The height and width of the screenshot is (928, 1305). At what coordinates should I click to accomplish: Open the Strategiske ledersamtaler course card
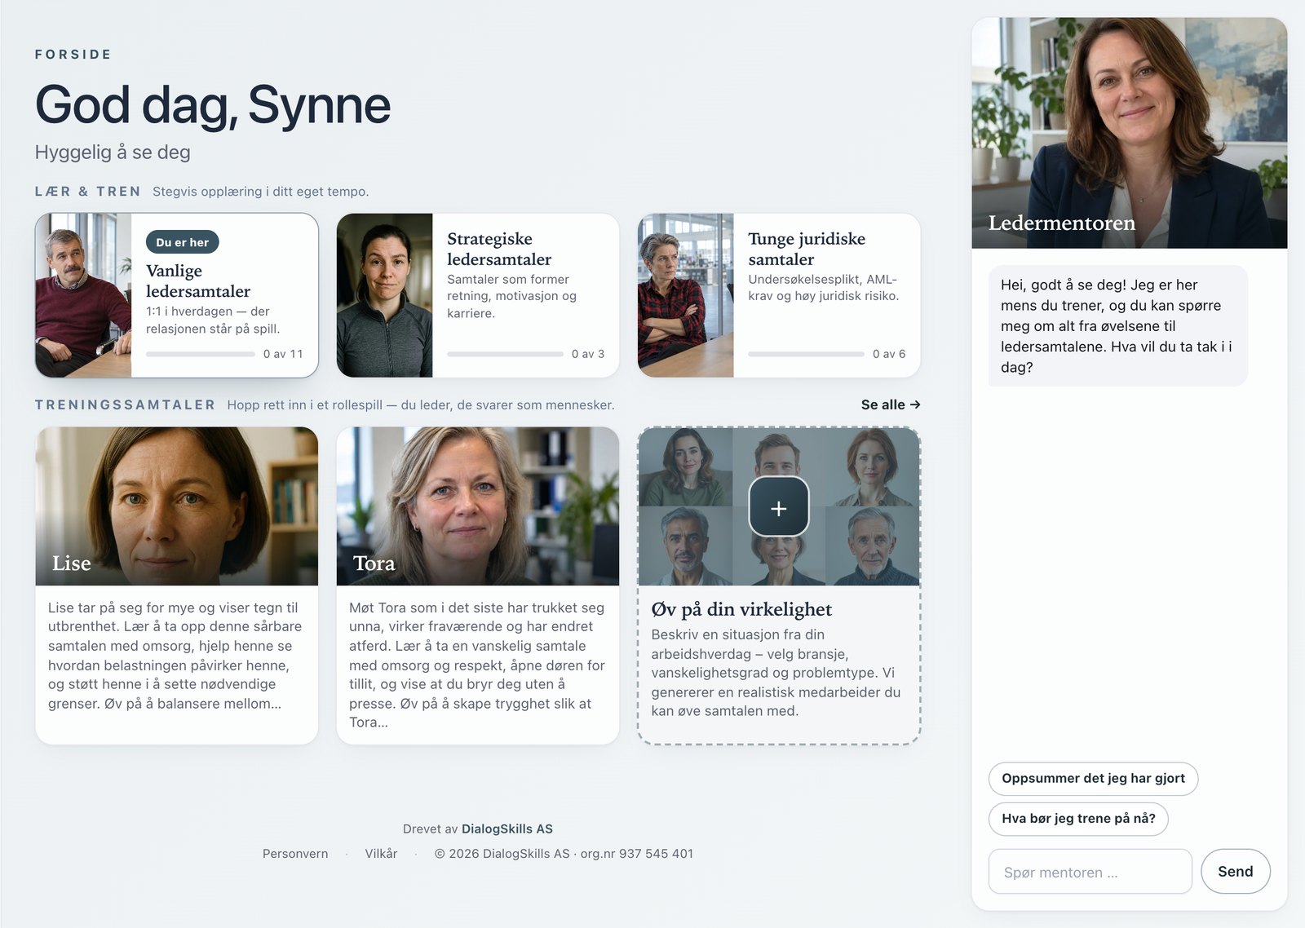(478, 295)
